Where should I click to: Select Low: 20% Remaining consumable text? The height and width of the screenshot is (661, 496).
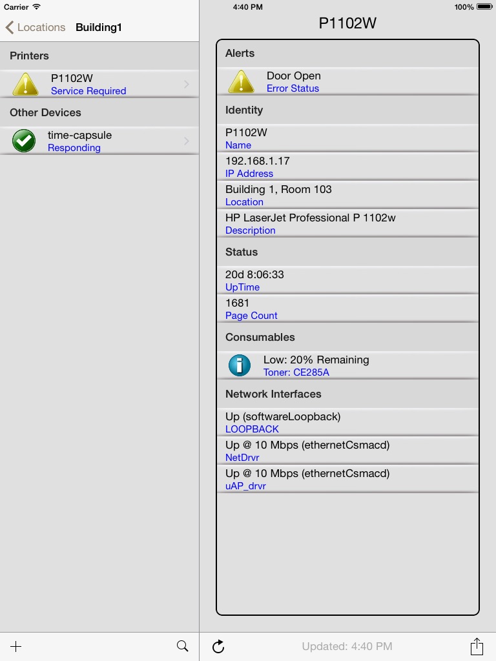316,360
